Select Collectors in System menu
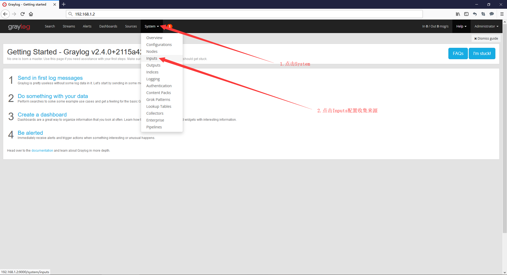This screenshot has height=275, width=507. (x=162, y=113)
